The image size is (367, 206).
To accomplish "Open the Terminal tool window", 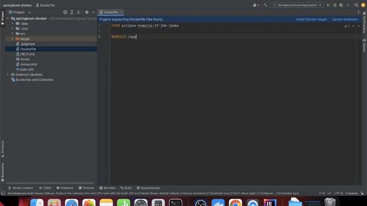I will [x=87, y=188].
